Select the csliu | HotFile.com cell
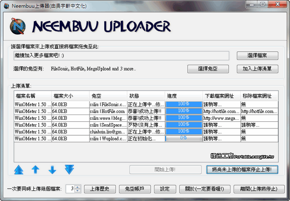This screenshot has height=201, width=290. click(x=108, y=112)
